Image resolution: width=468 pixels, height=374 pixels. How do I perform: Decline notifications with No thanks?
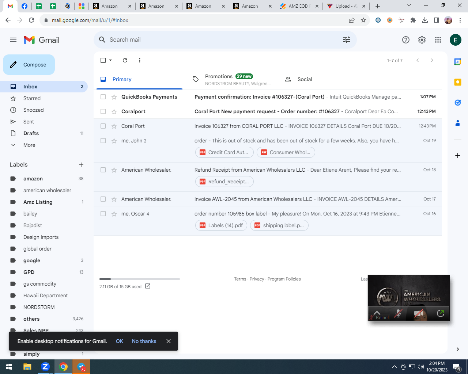pyautogui.click(x=144, y=341)
